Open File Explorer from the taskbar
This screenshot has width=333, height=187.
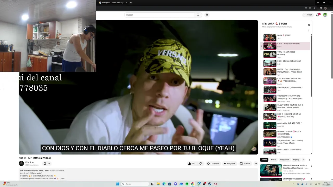[x=158, y=184]
